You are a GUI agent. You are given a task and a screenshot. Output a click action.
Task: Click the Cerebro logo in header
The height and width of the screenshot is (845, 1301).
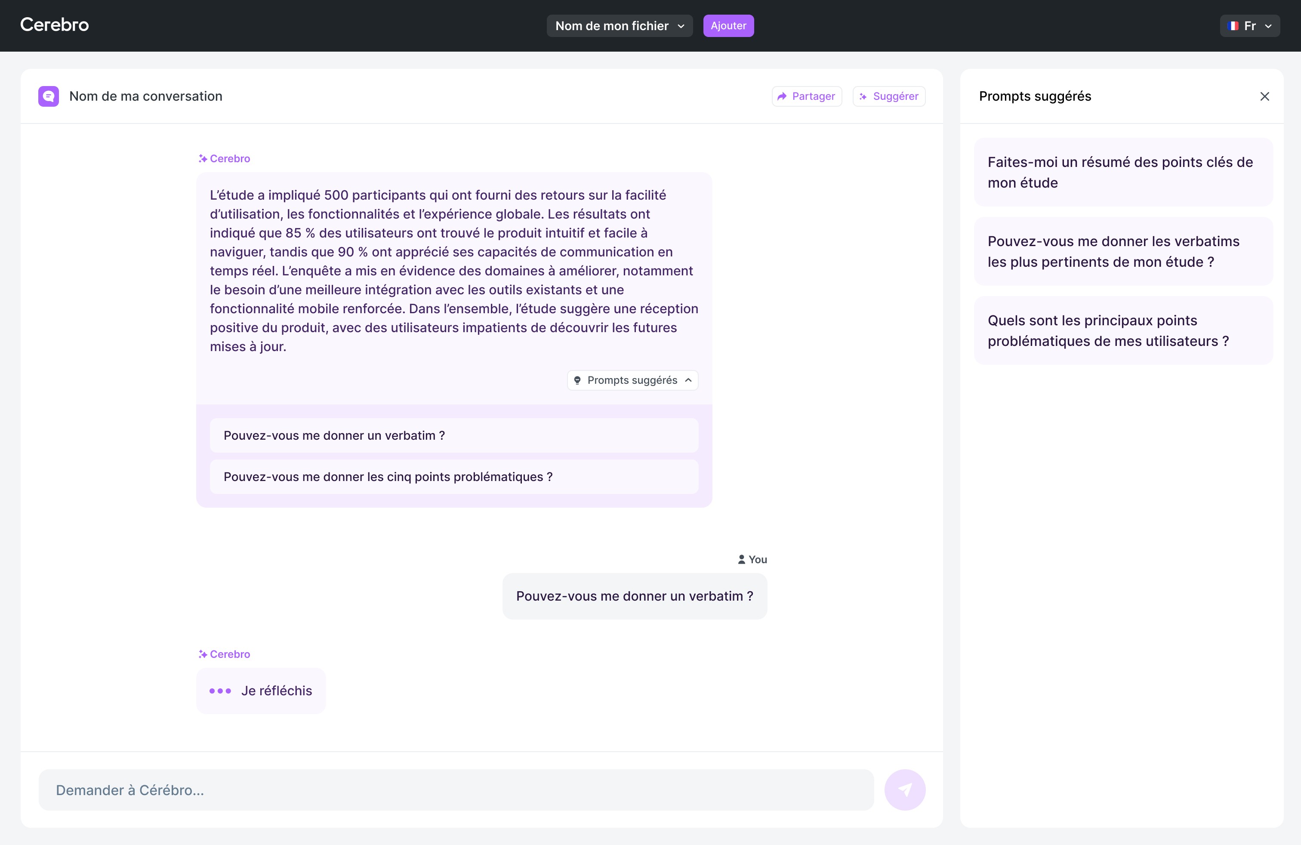pyautogui.click(x=54, y=25)
